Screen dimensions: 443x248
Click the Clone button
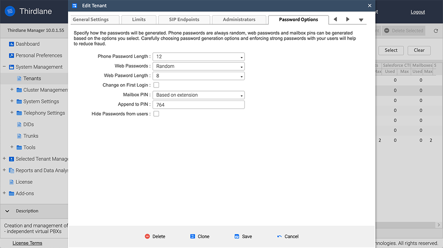[x=200, y=237]
